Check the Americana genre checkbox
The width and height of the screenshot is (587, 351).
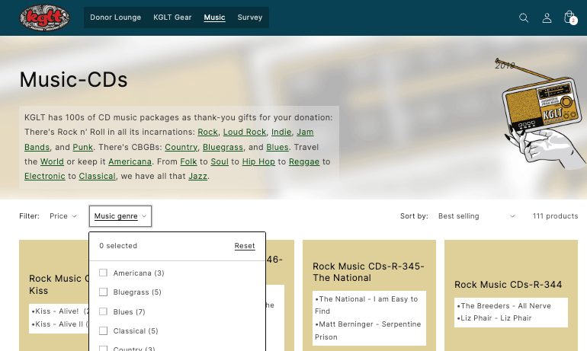coord(103,273)
